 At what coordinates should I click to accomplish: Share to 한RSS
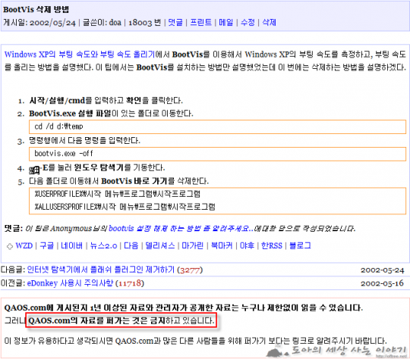coord(272,245)
